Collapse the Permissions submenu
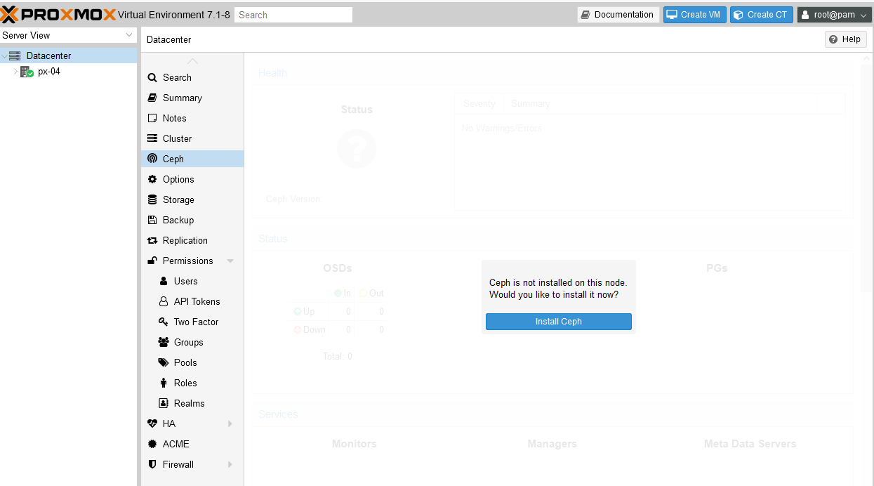The width and height of the screenshot is (874, 486). 230,261
